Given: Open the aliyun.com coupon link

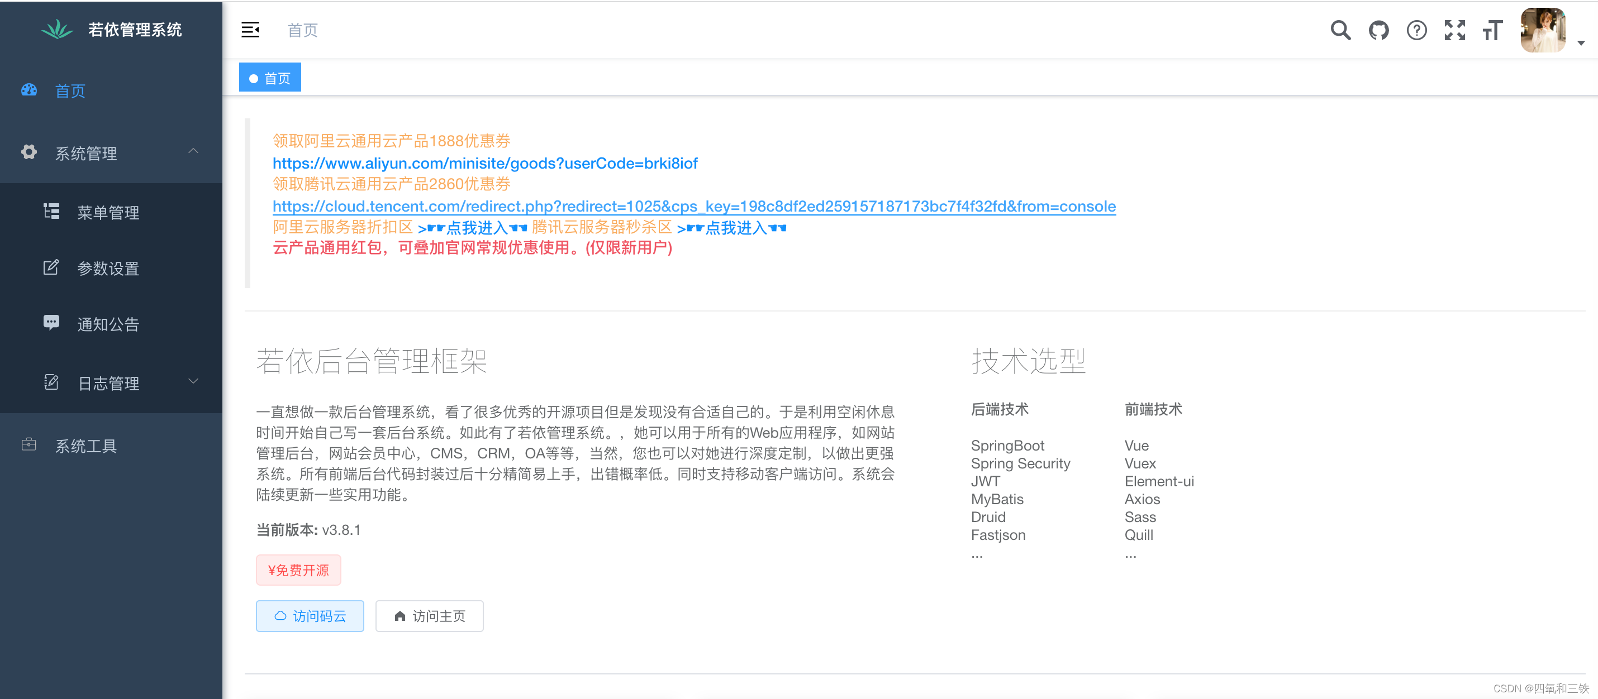Looking at the screenshot, I should pos(484,163).
